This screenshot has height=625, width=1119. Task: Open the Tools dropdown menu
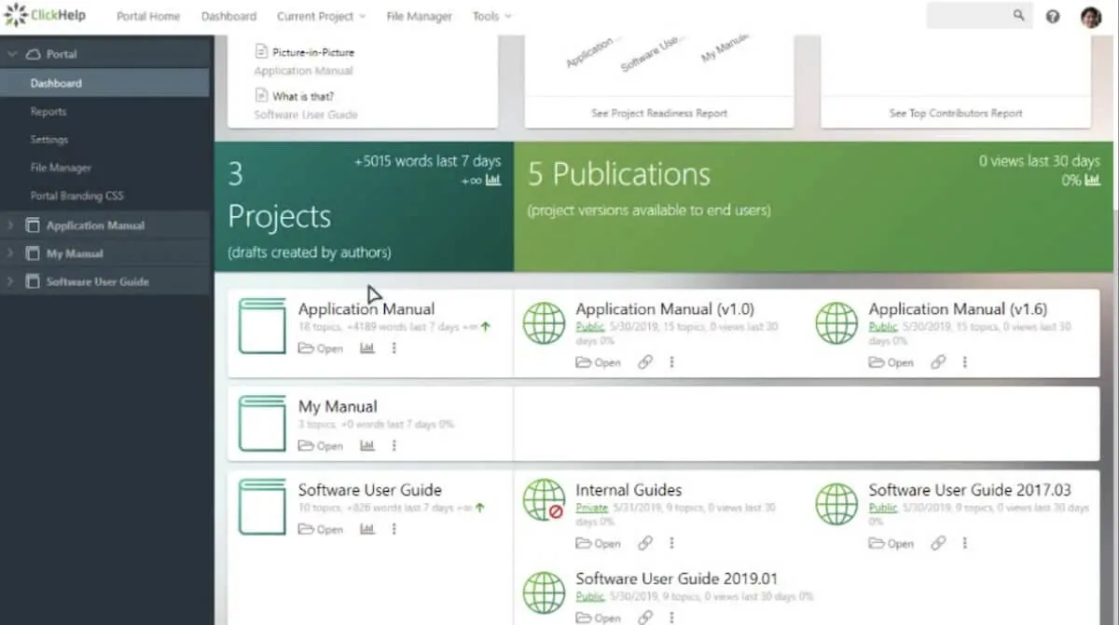(x=491, y=16)
